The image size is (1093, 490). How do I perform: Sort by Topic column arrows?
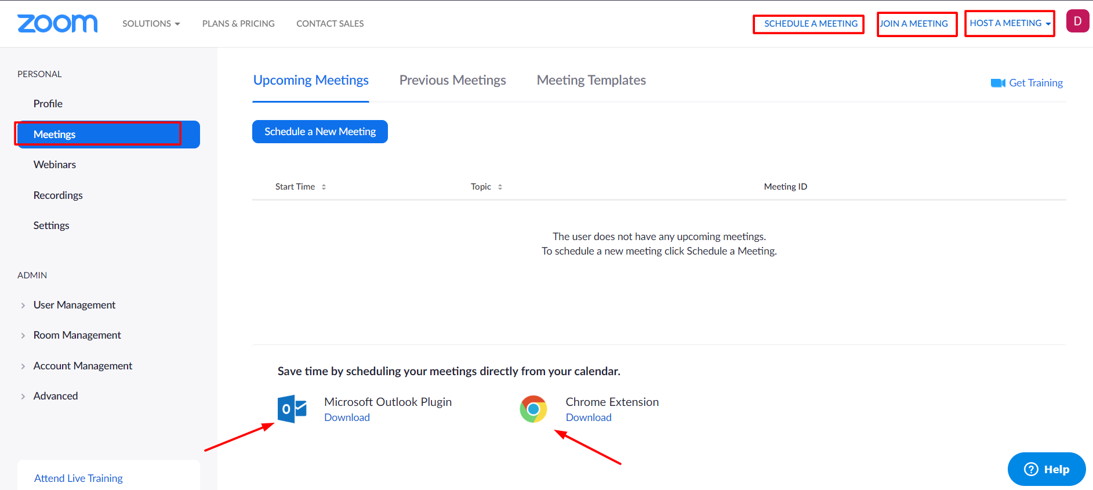point(500,187)
